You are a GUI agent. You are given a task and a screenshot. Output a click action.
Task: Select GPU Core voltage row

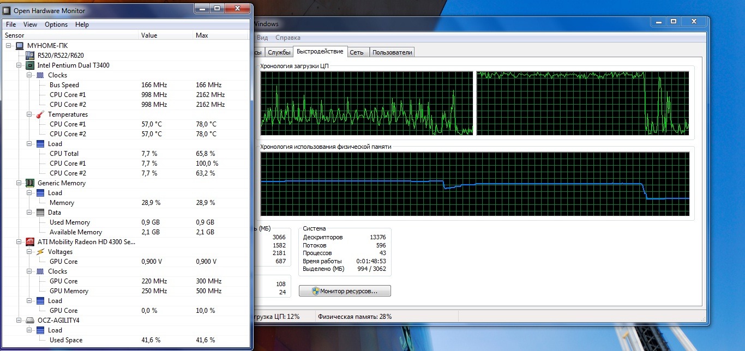[126, 262]
